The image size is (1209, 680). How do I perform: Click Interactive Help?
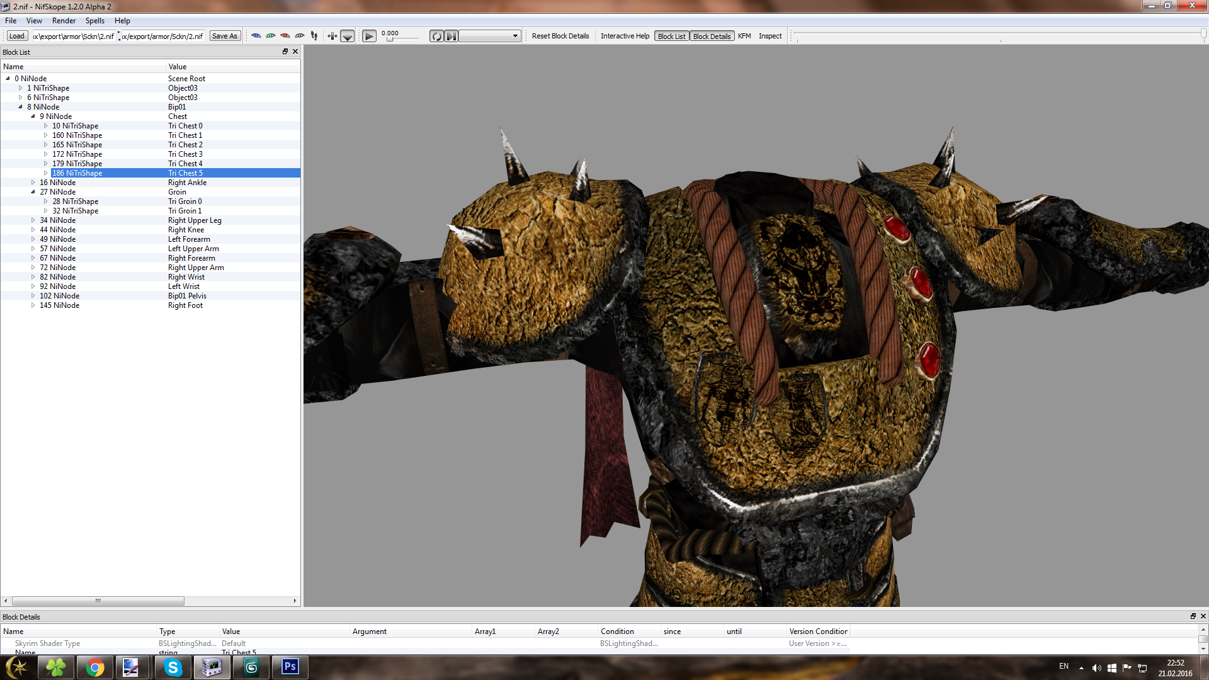pyautogui.click(x=625, y=36)
